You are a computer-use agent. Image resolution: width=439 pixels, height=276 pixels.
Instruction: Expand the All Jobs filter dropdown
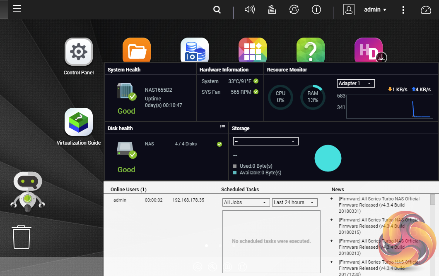pos(246,202)
